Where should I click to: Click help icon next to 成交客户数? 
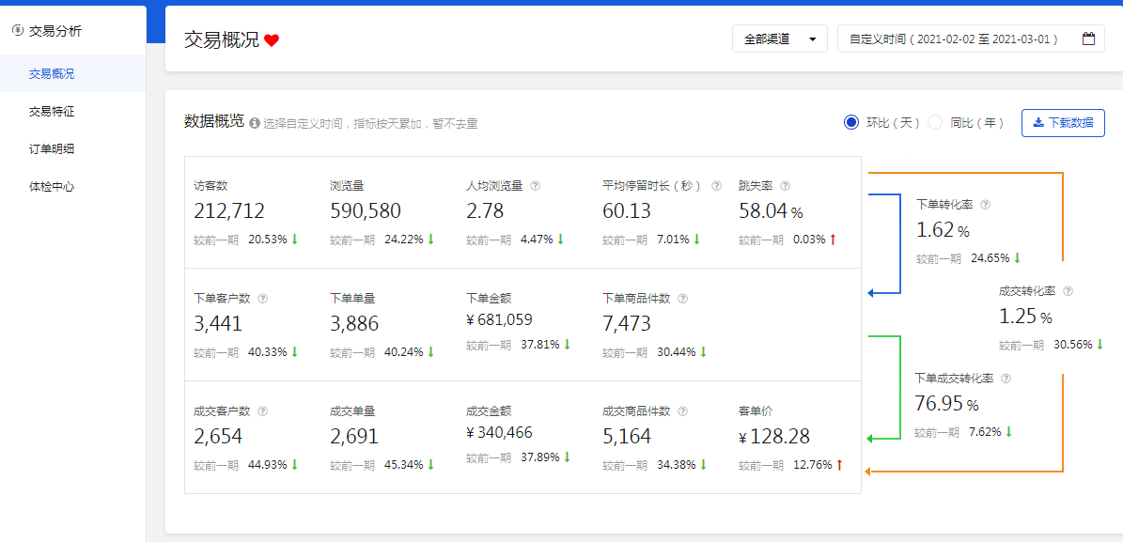(x=262, y=411)
